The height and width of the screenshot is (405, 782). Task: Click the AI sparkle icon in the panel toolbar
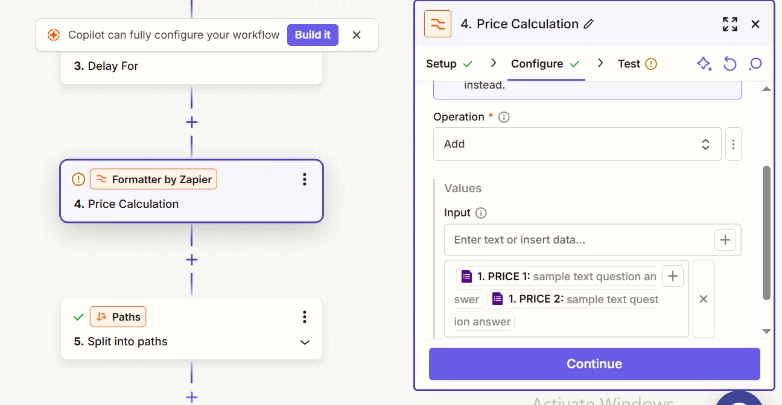click(704, 64)
